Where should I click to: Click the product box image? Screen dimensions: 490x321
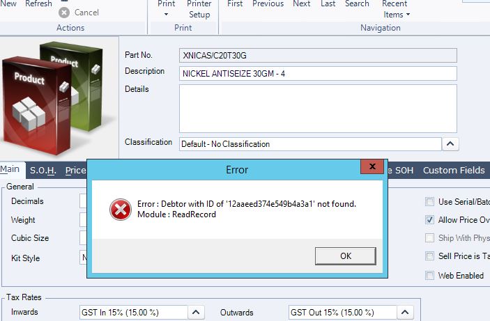[x=52, y=98]
